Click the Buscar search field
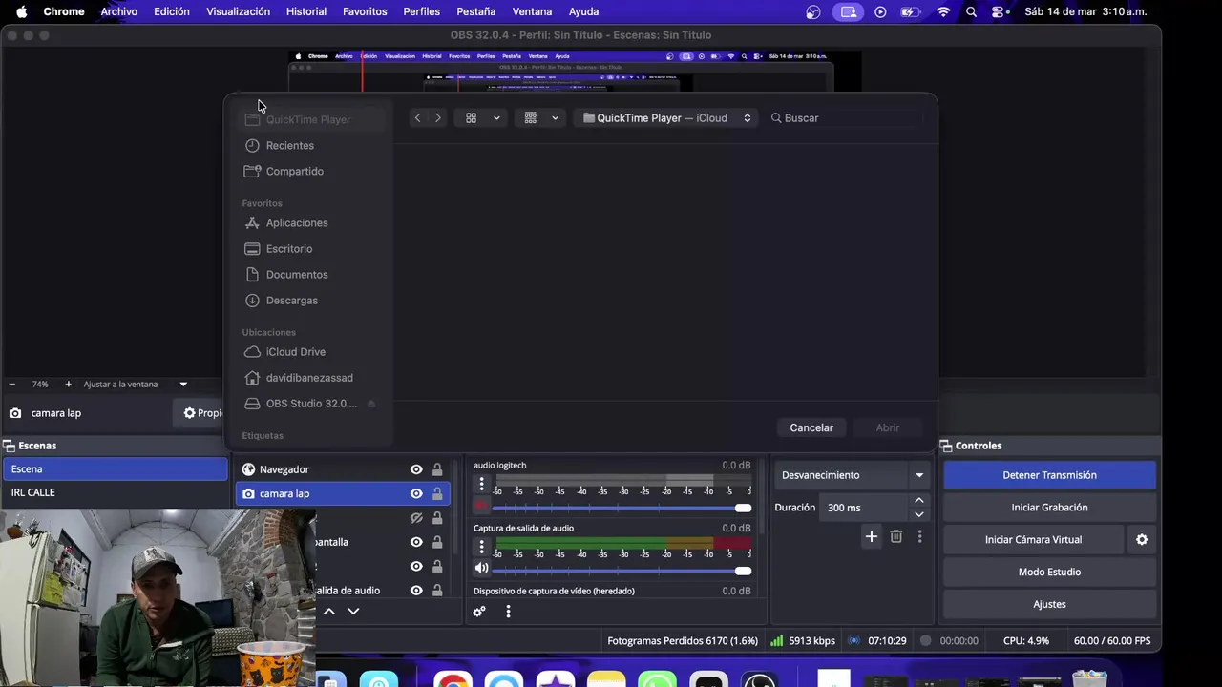Screen dimensions: 1222x687 pos(845,117)
